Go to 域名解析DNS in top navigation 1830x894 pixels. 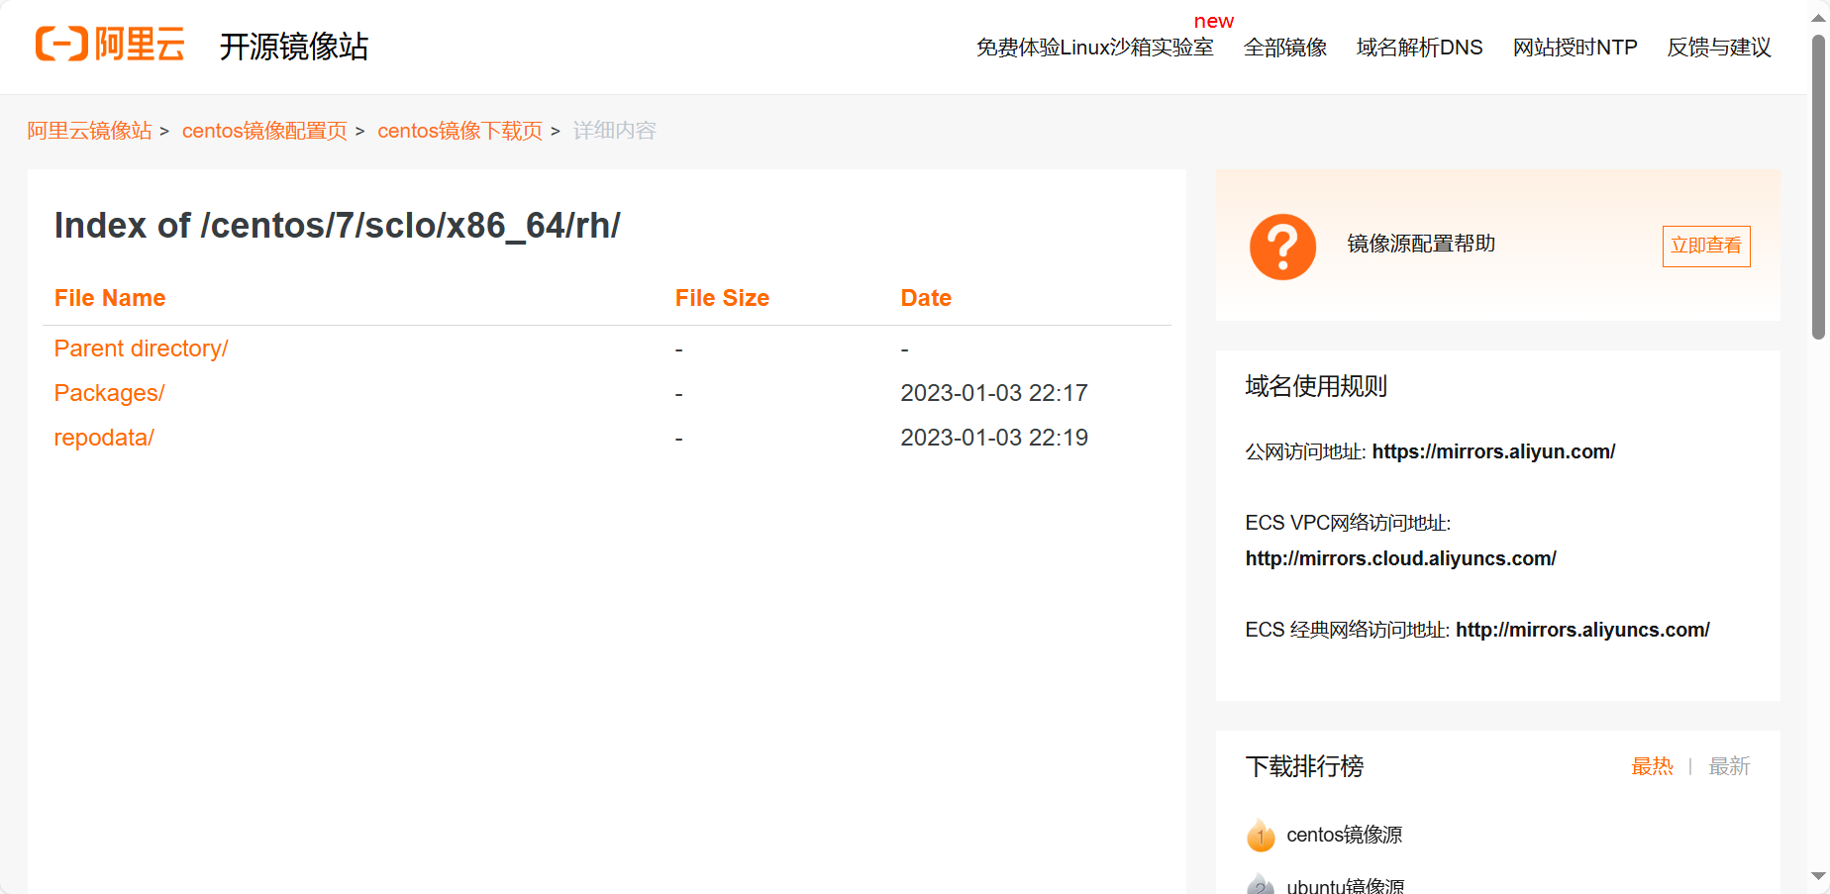click(1419, 48)
